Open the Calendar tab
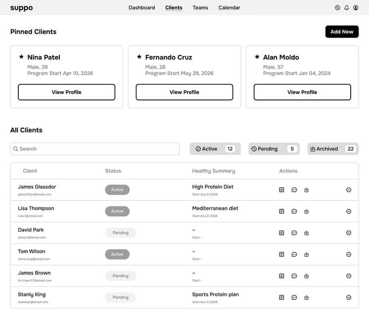 [x=229, y=8]
